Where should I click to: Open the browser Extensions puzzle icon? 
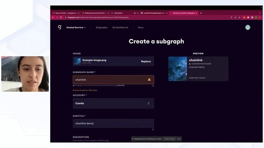click(x=248, y=17)
